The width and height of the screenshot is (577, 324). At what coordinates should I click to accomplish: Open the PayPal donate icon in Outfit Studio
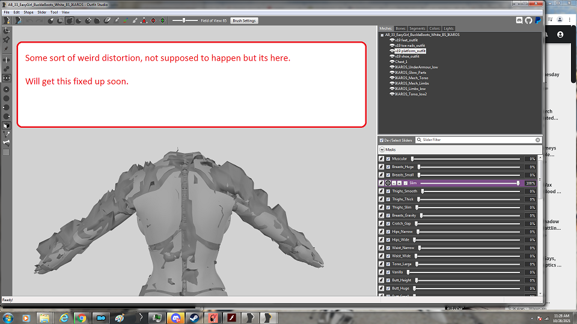tap(537, 20)
